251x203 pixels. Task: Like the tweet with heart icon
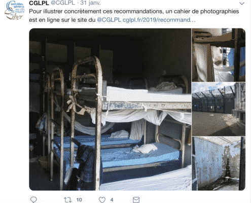point(102,199)
